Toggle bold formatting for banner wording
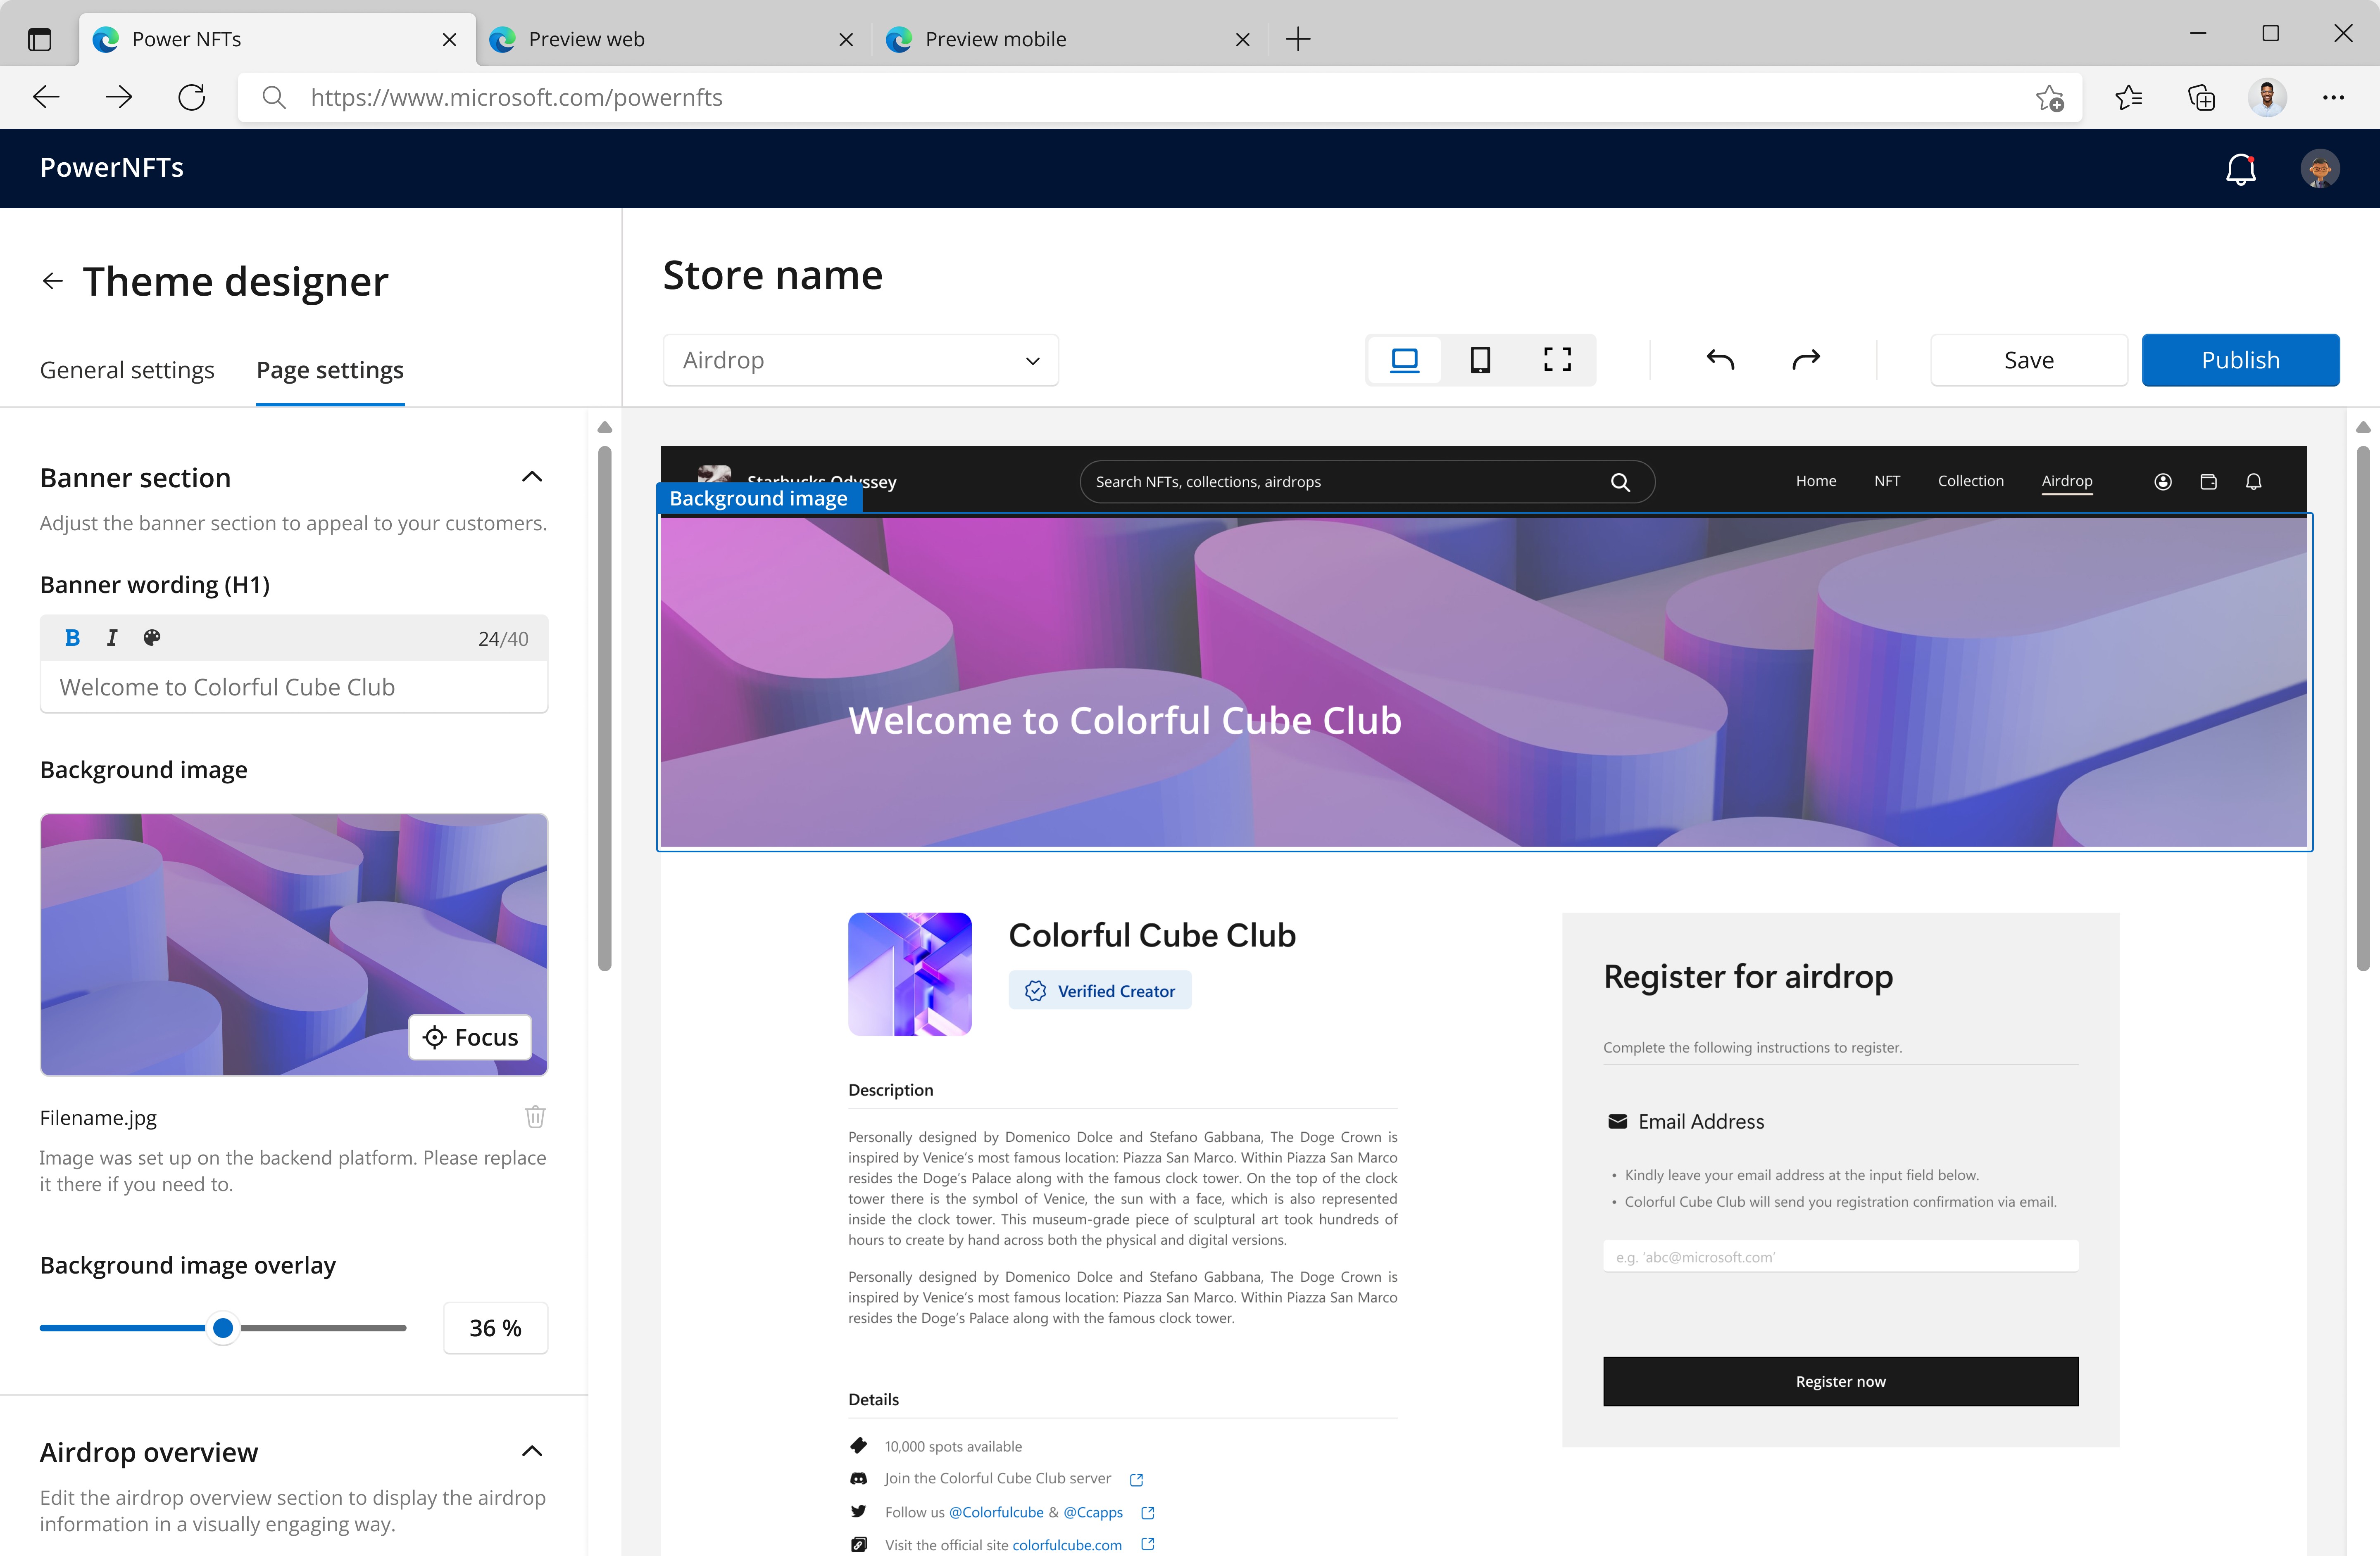Viewport: 2380px width, 1556px height. point(72,638)
